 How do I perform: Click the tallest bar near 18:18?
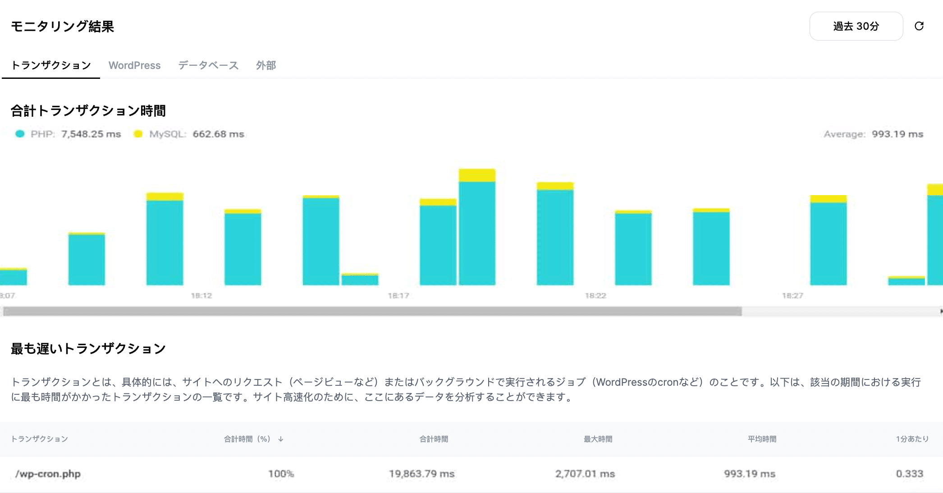[476, 225]
